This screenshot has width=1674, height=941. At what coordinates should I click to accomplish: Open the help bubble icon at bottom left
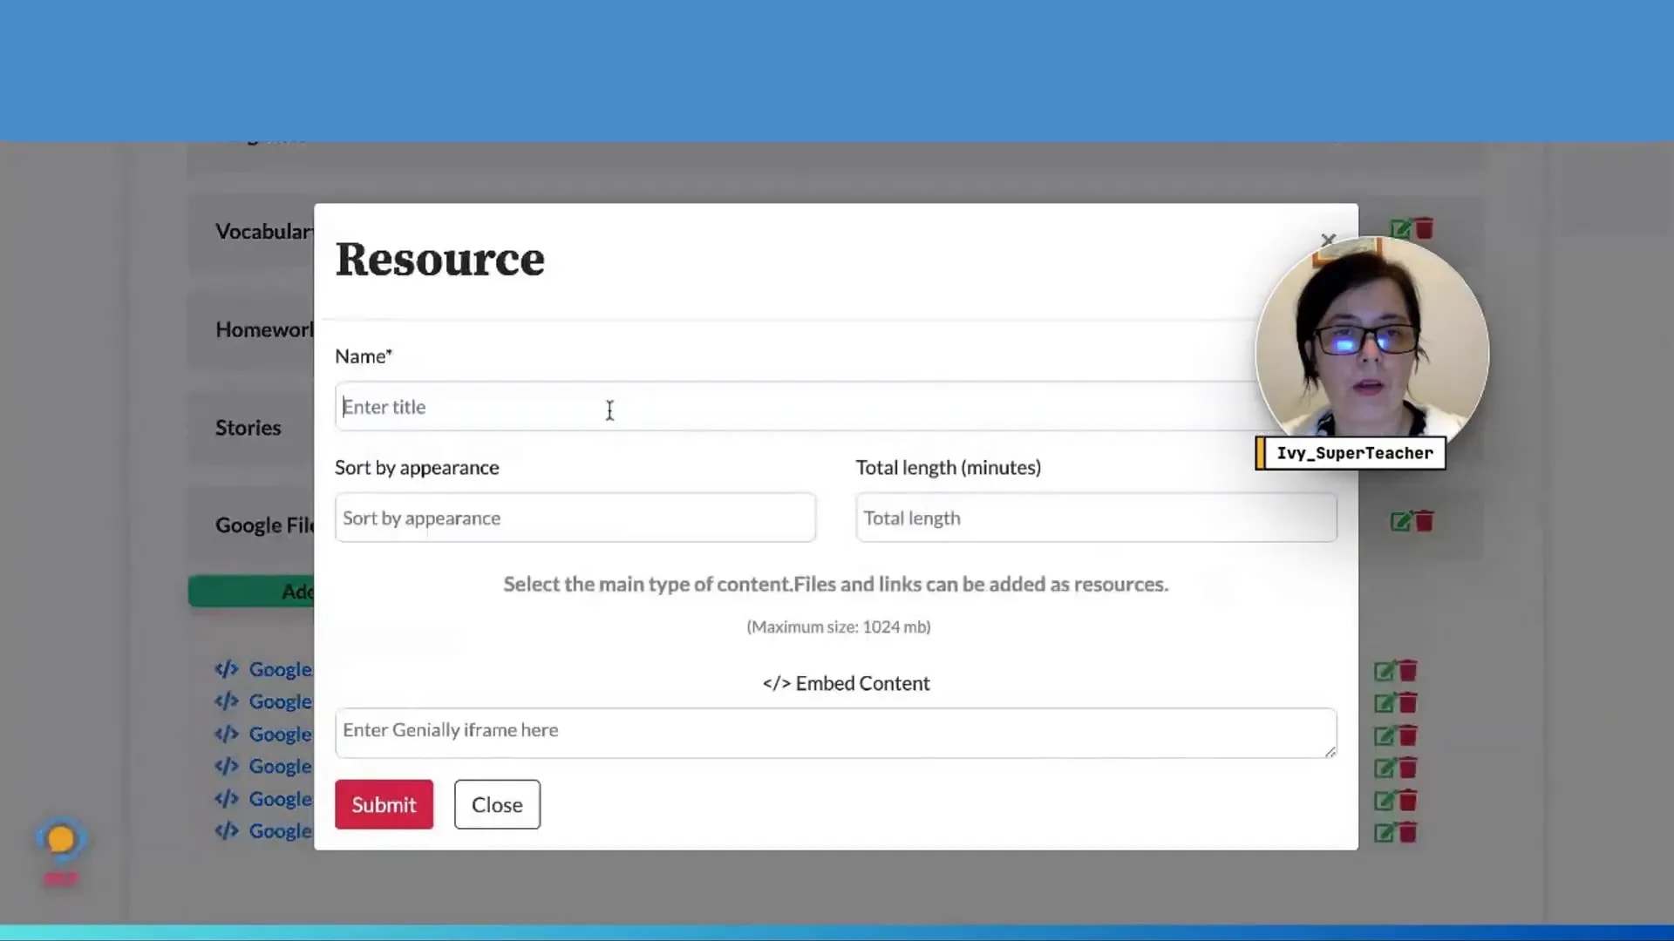[x=59, y=839]
